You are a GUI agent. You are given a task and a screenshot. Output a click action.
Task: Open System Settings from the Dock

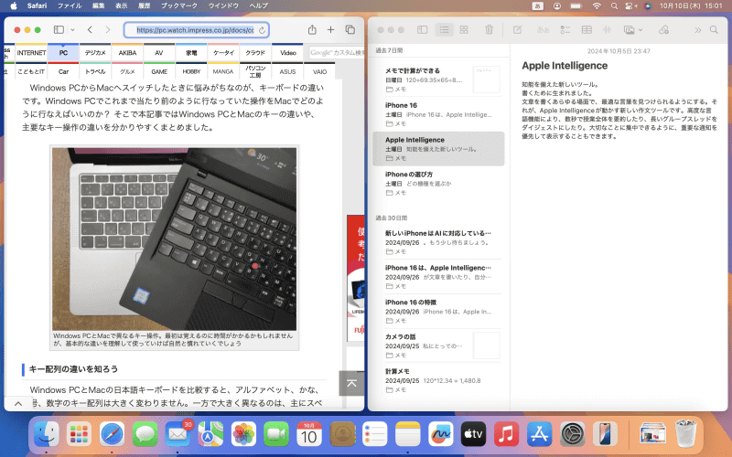tap(572, 435)
